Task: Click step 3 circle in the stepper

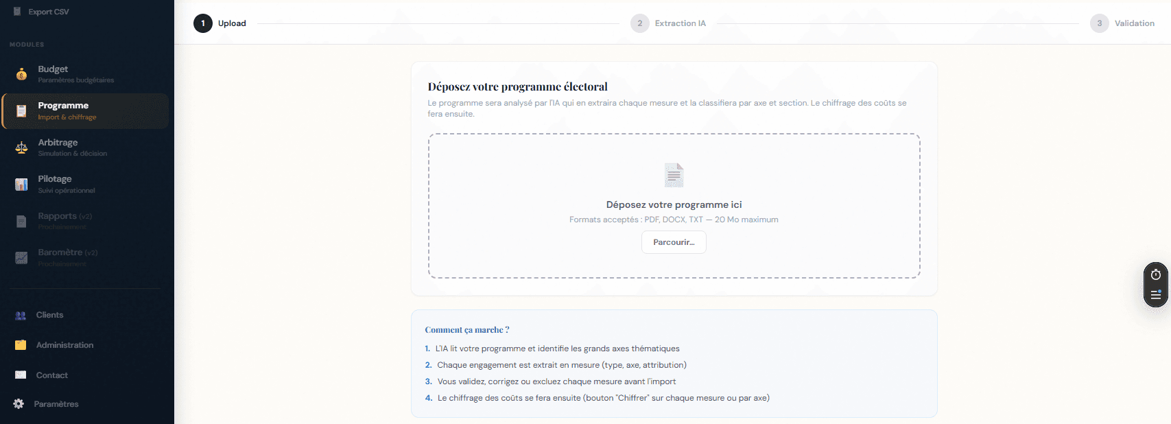Action: (1100, 23)
